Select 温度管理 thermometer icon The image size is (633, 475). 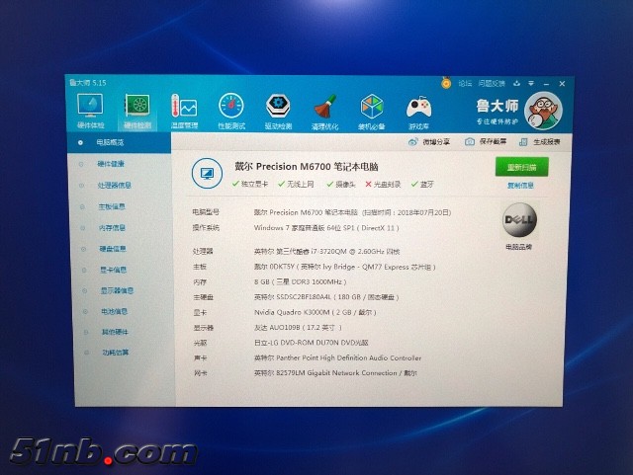[184, 109]
